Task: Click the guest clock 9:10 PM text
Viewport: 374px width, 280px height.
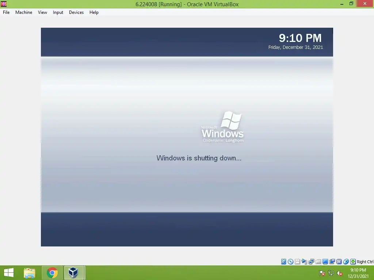Action: 300,38
